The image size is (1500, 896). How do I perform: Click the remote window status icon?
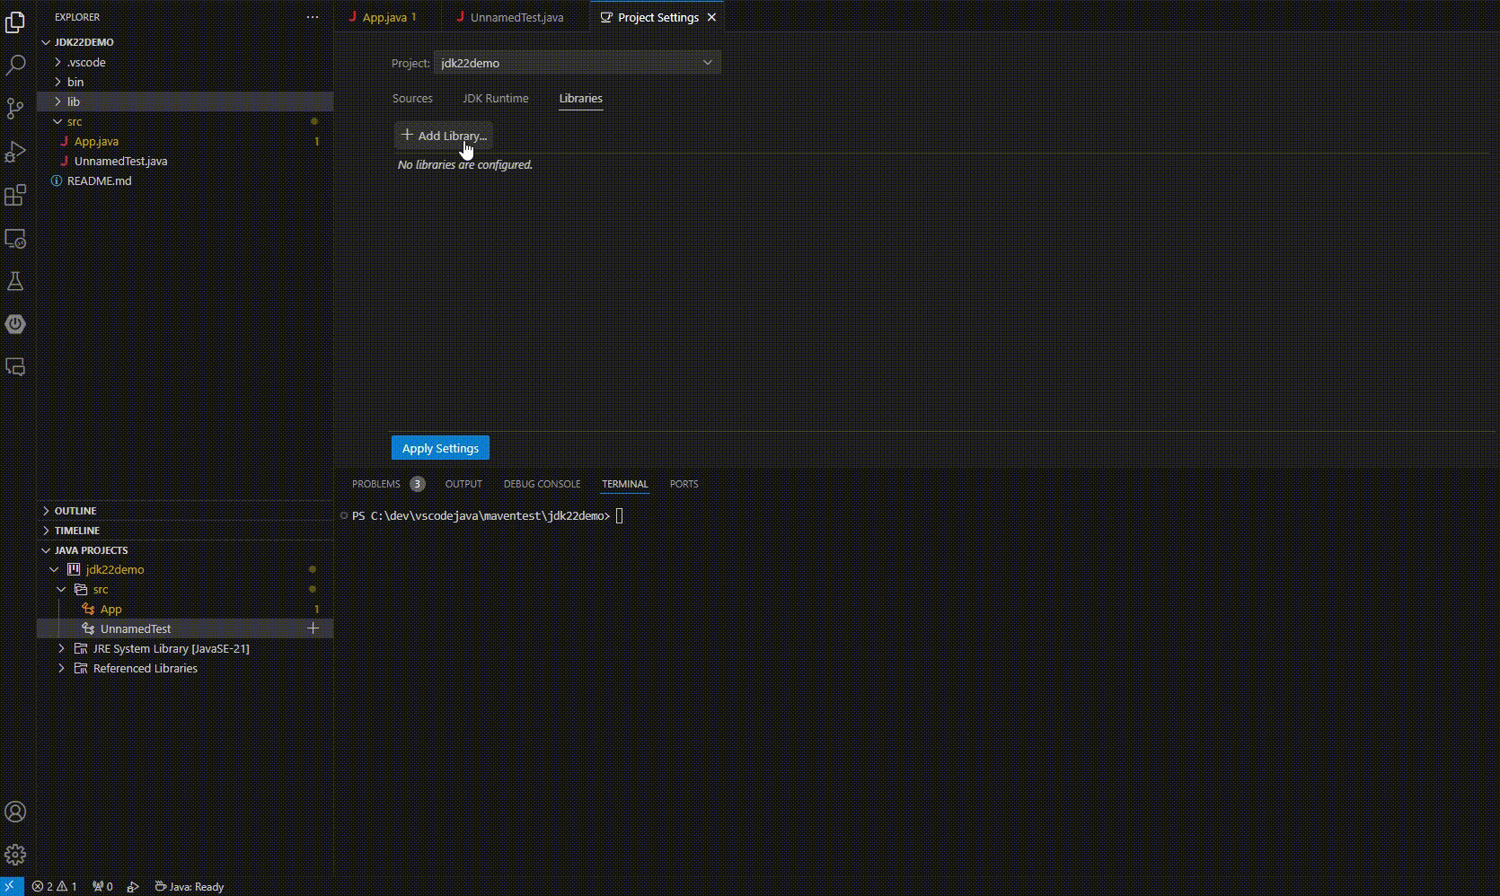click(x=12, y=886)
